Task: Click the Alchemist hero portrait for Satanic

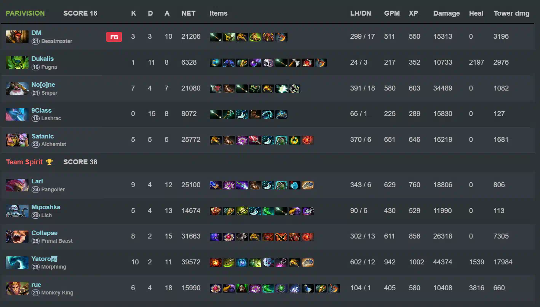Action: (x=17, y=140)
